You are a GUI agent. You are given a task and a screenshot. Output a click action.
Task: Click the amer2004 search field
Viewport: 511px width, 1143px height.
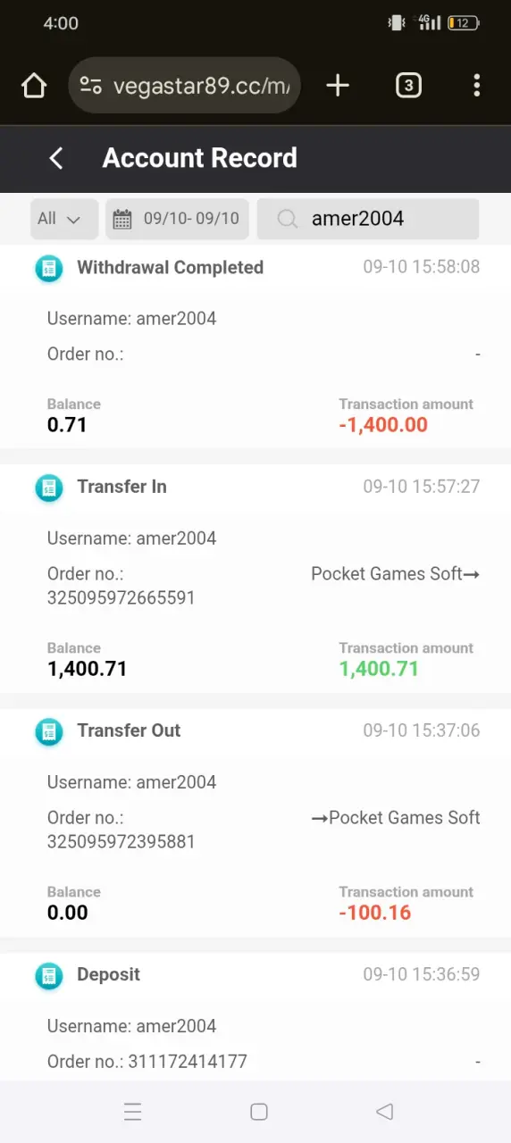pos(368,219)
